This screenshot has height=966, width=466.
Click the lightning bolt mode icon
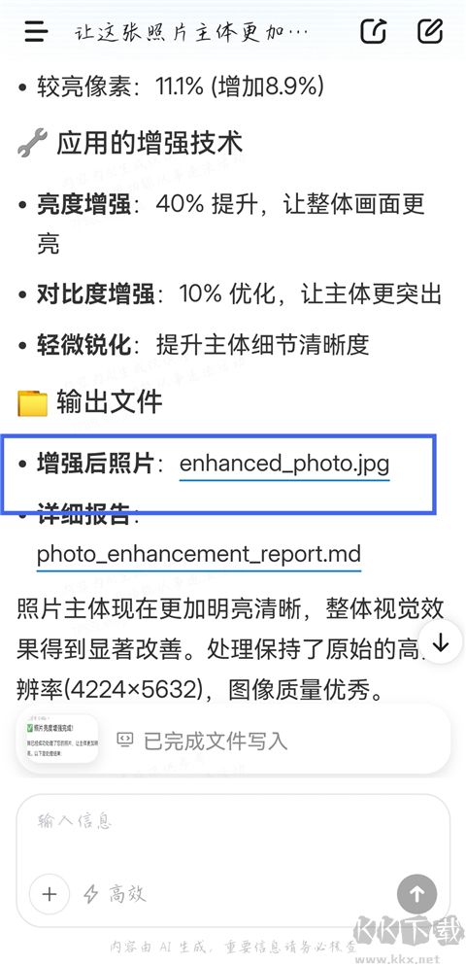tap(91, 894)
